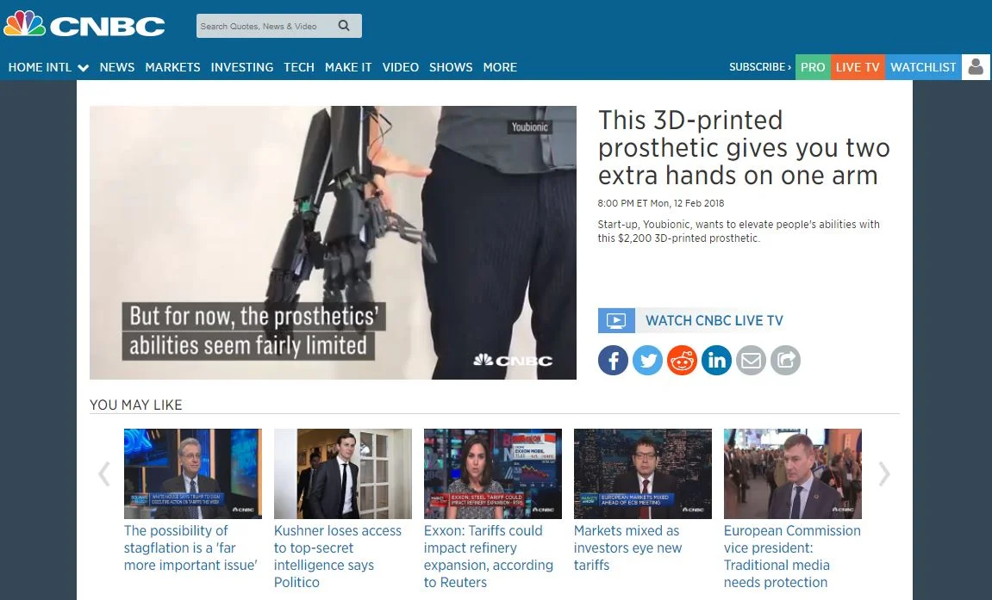The image size is (992, 600).
Task: Play the 3D-printed prosthetic video
Action: tap(333, 243)
